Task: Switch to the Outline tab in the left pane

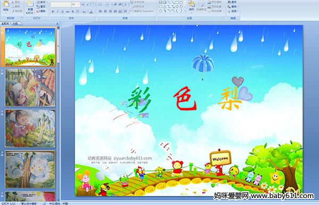Action: [x=15, y=23]
